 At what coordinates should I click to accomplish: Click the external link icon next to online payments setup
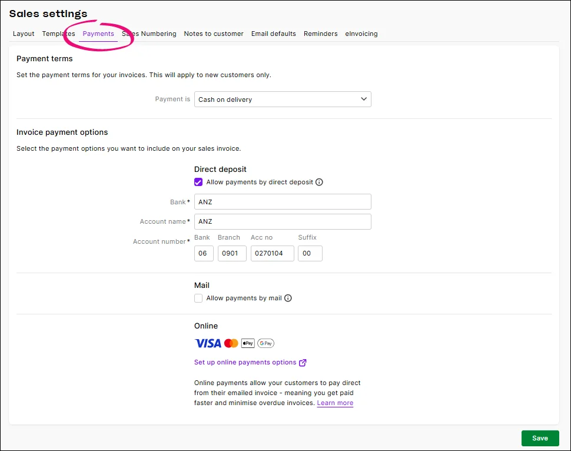304,362
